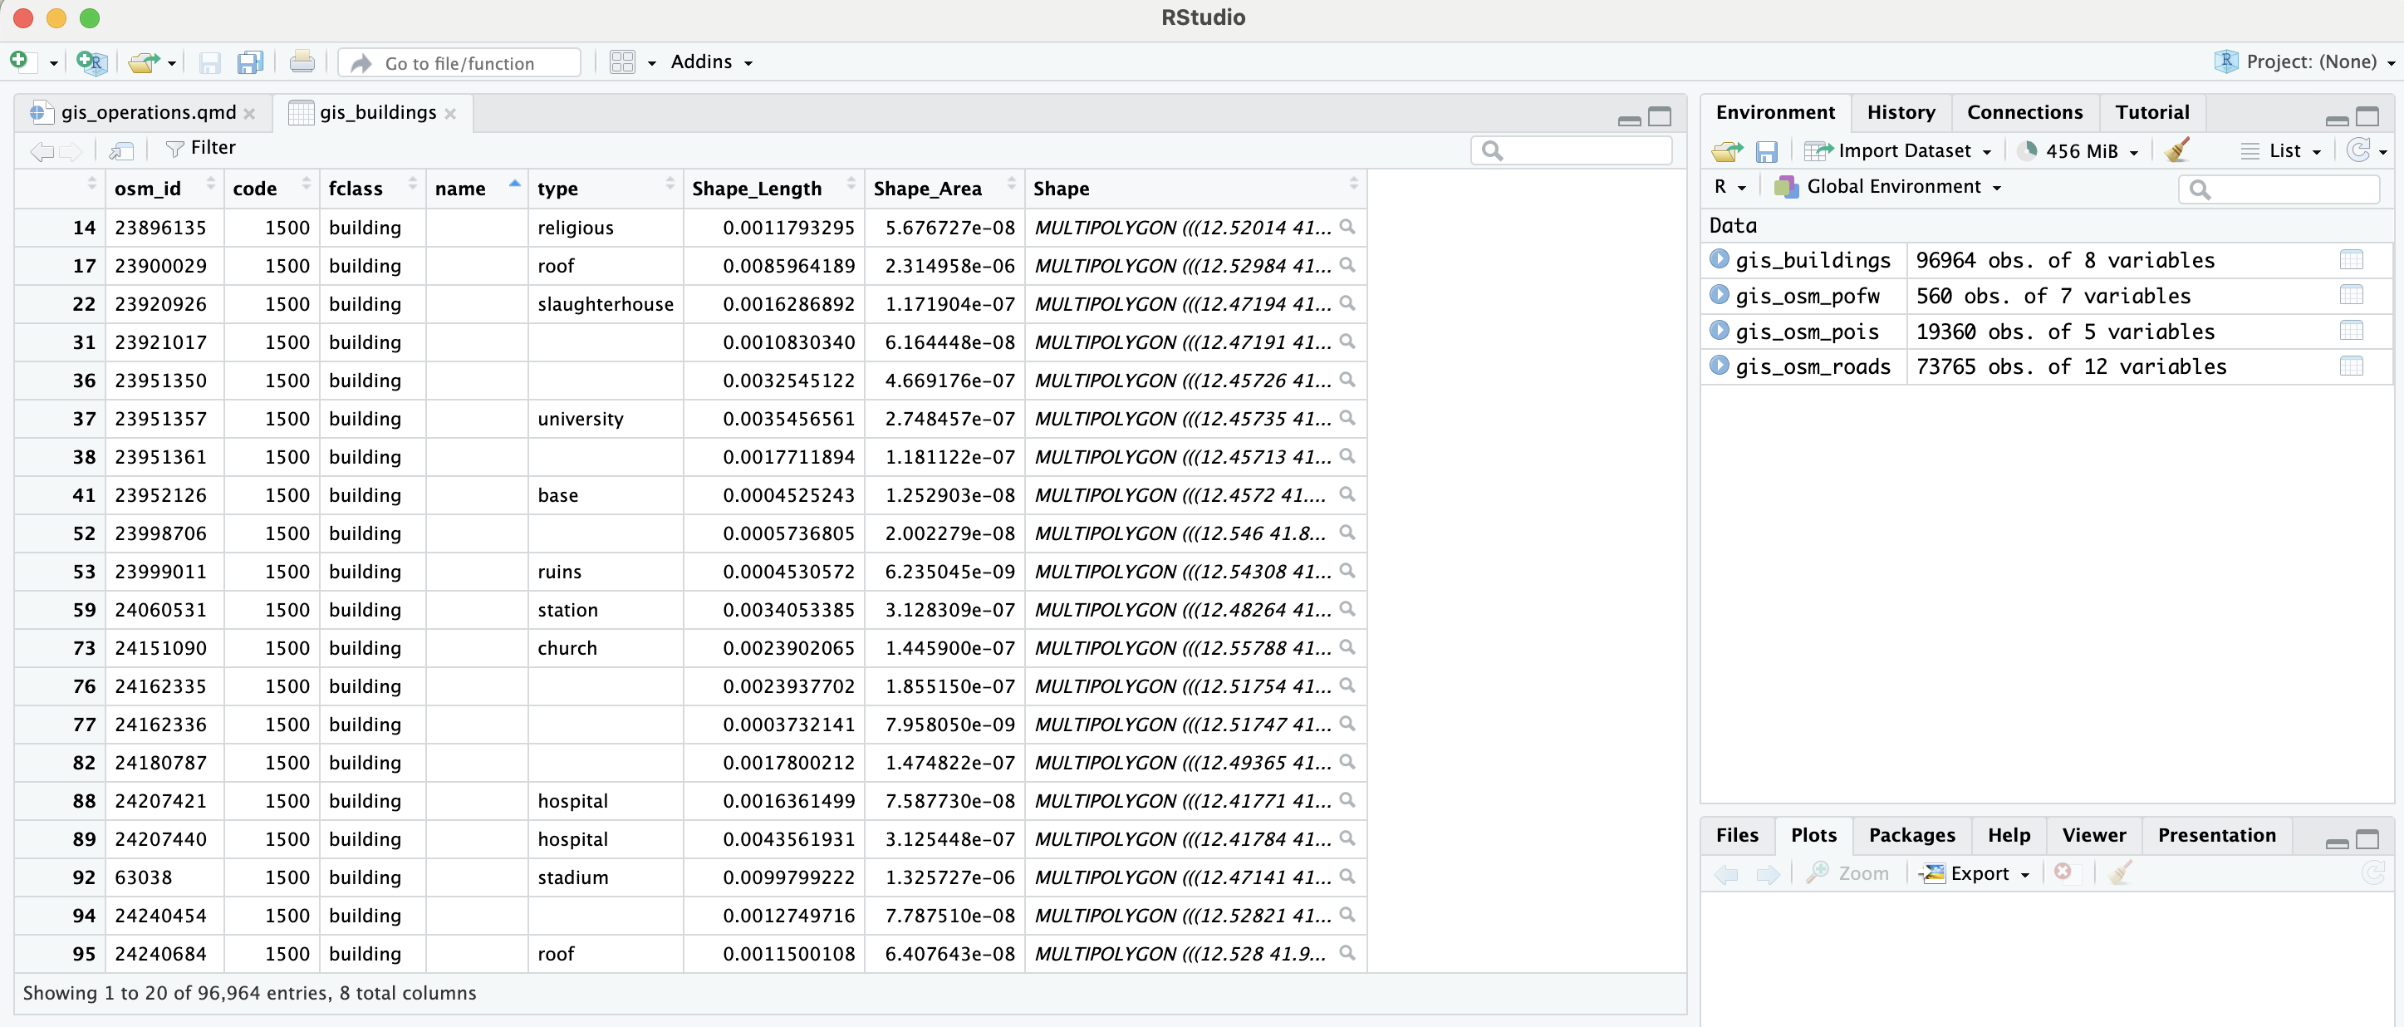Sort table by Shape_Area column header
The height and width of the screenshot is (1027, 2404).
(x=927, y=189)
